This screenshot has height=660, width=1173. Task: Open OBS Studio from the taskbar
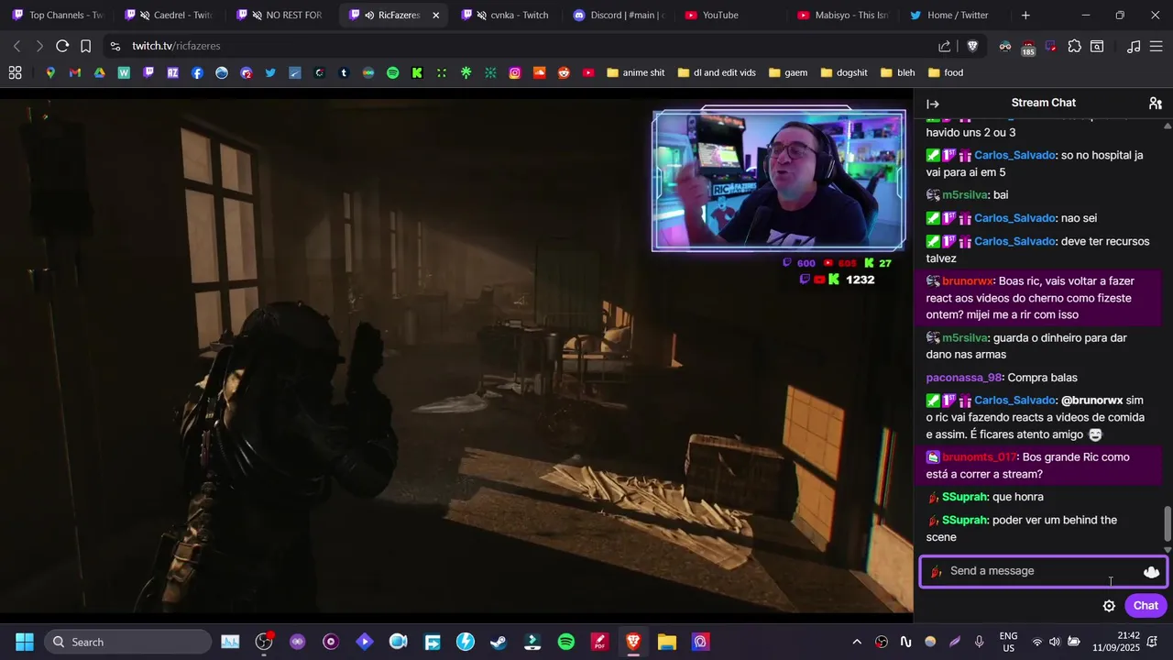pyautogui.click(x=264, y=642)
